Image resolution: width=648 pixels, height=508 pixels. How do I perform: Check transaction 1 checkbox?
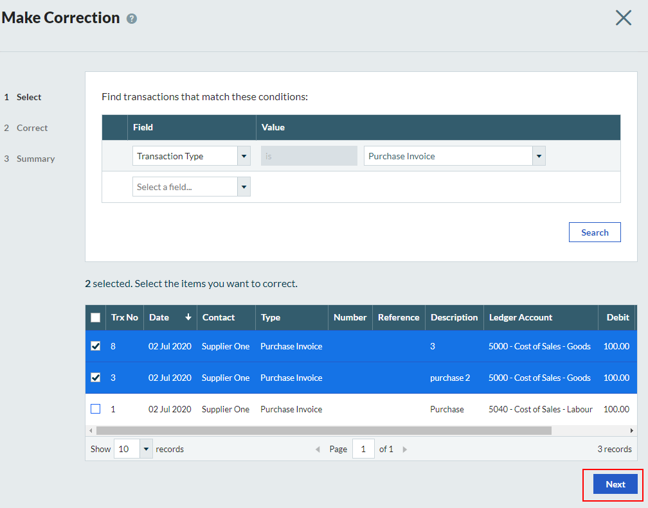pos(96,409)
